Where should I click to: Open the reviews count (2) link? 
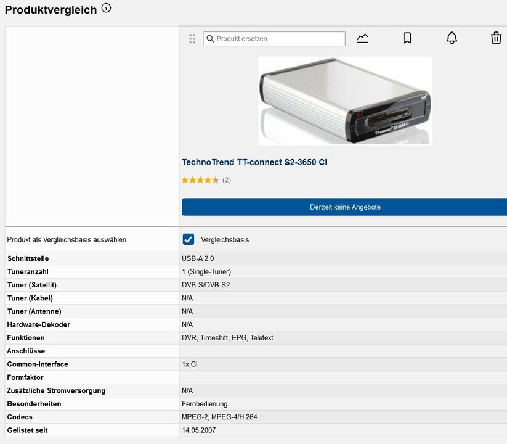point(227,180)
